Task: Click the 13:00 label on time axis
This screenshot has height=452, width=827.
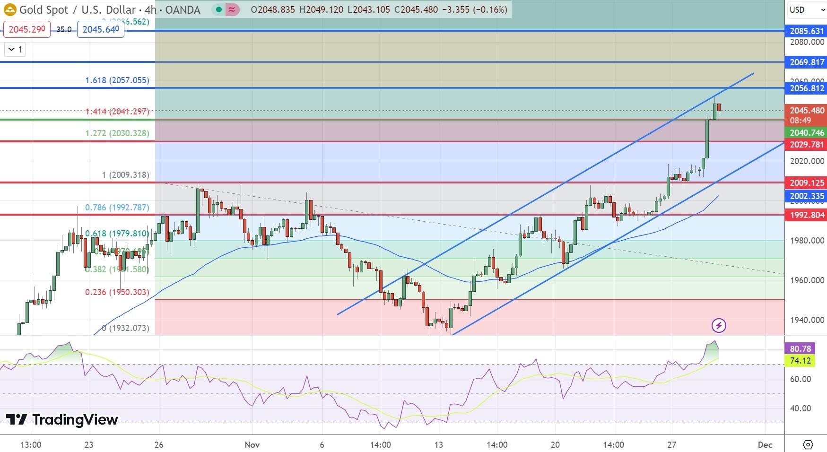Action: (x=31, y=445)
